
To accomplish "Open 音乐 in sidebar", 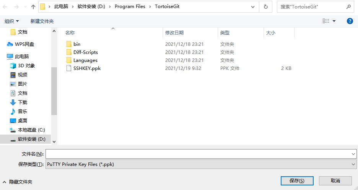I will pyautogui.click(x=23, y=112).
